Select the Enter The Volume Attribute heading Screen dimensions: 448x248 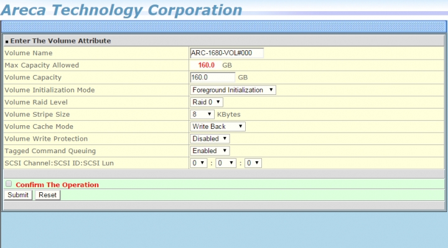[x=60, y=41]
